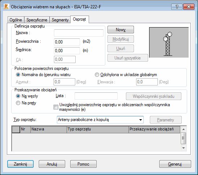
Task: Click the antenna tower preview image
Action: click(x=169, y=42)
